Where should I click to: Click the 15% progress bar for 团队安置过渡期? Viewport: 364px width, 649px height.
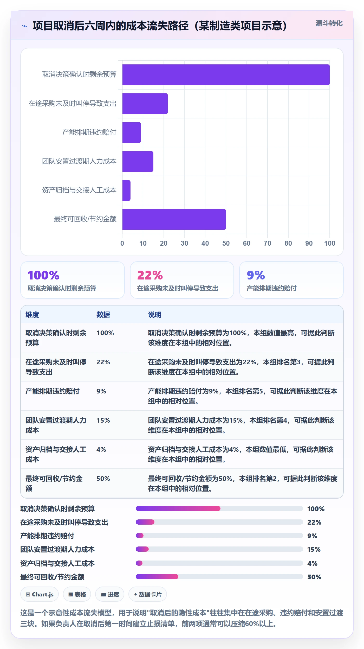pyautogui.click(x=219, y=549)
